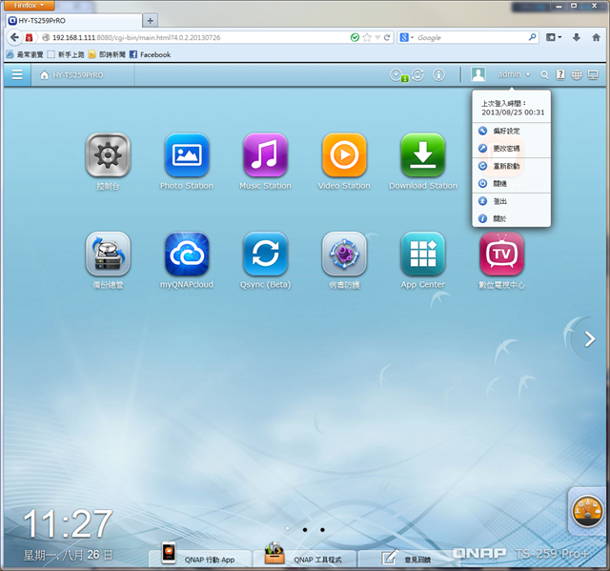Screen dimensions: 610x571
Task: Switch to third desktop page dot
Action: [322, 530]
